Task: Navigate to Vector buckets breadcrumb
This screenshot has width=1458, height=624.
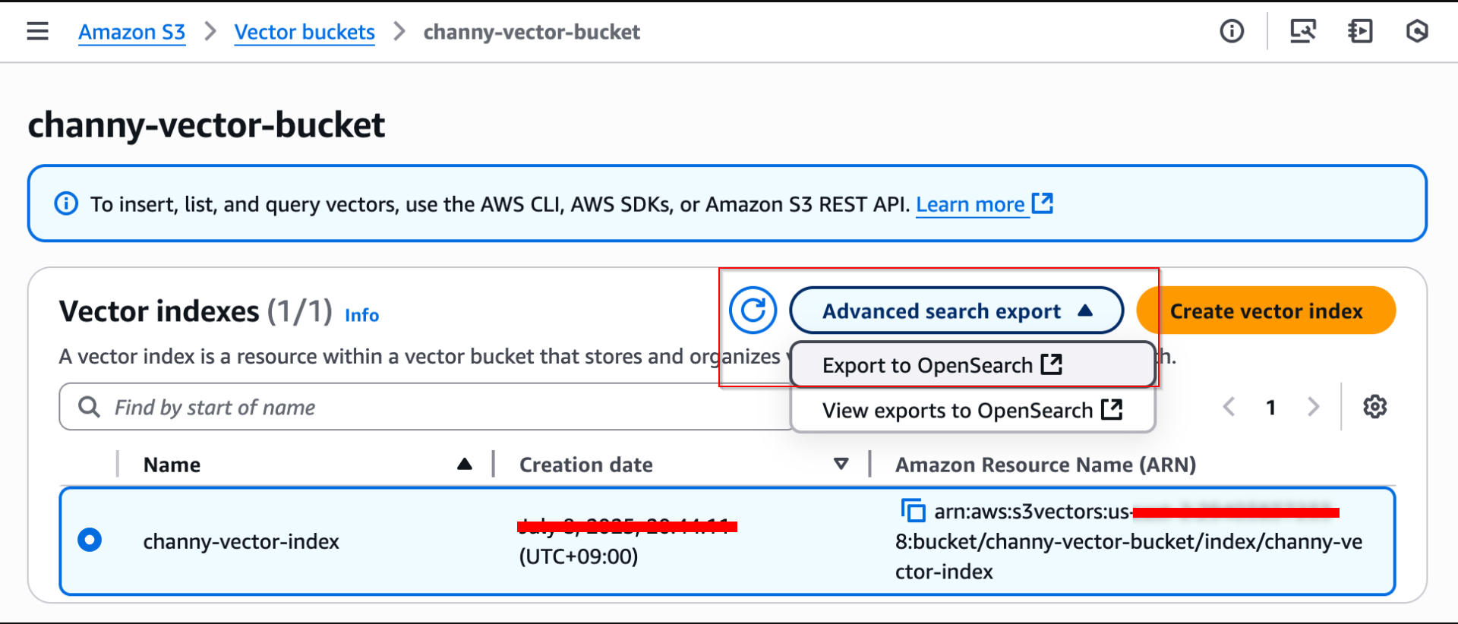Action: tap(305, 32)
